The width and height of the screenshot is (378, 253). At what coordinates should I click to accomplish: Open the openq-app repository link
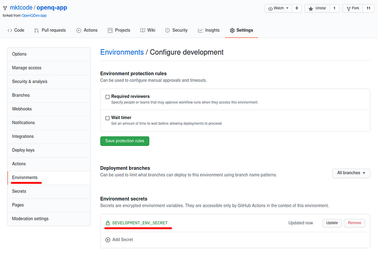coord(52,8)
